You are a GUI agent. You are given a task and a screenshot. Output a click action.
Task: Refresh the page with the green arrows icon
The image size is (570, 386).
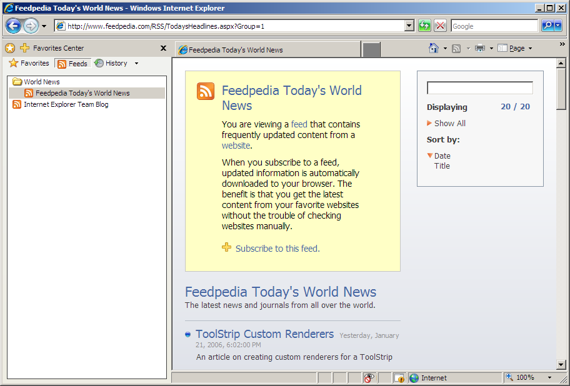click(424, 26)
